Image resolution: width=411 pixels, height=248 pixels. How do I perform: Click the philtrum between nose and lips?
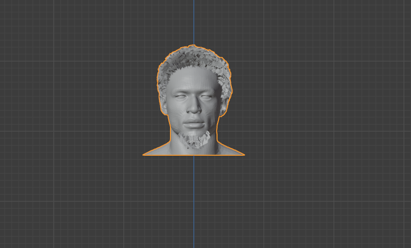(194, 116)
